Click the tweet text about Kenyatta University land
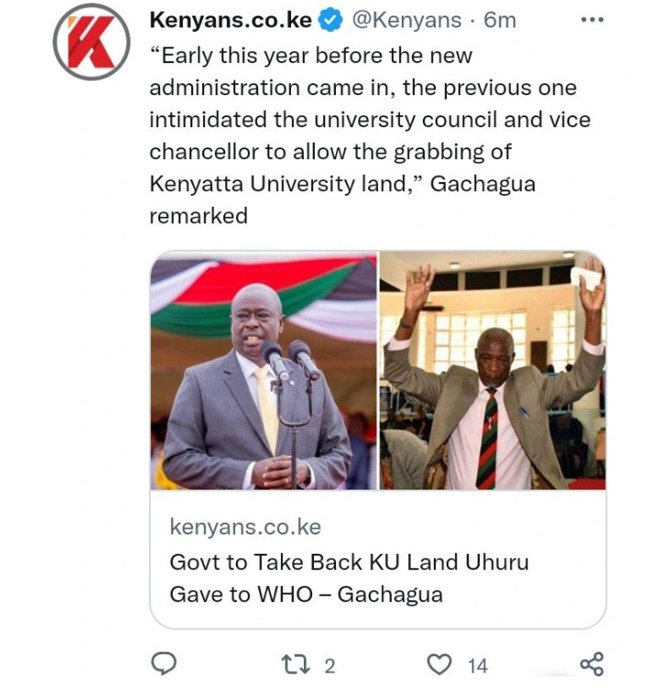648x691 pixels. pyautogui.click(x=370, y=135)
